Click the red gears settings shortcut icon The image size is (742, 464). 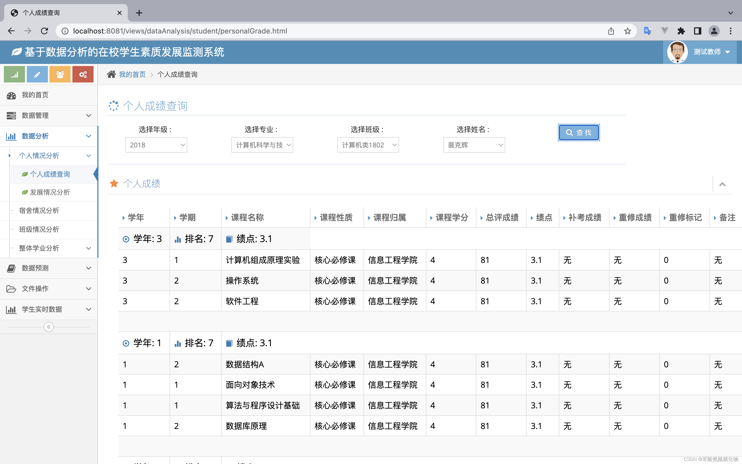(x=83, y=74)
